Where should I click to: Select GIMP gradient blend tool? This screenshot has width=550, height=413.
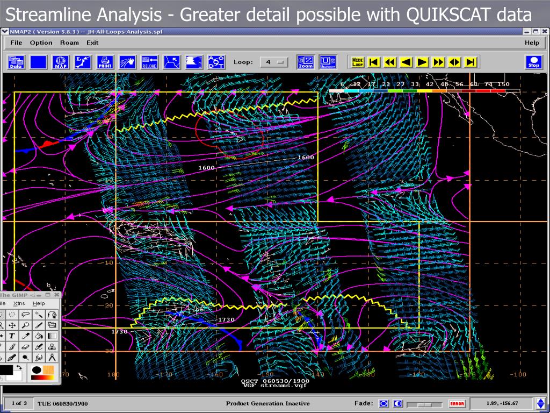[52, 336]
